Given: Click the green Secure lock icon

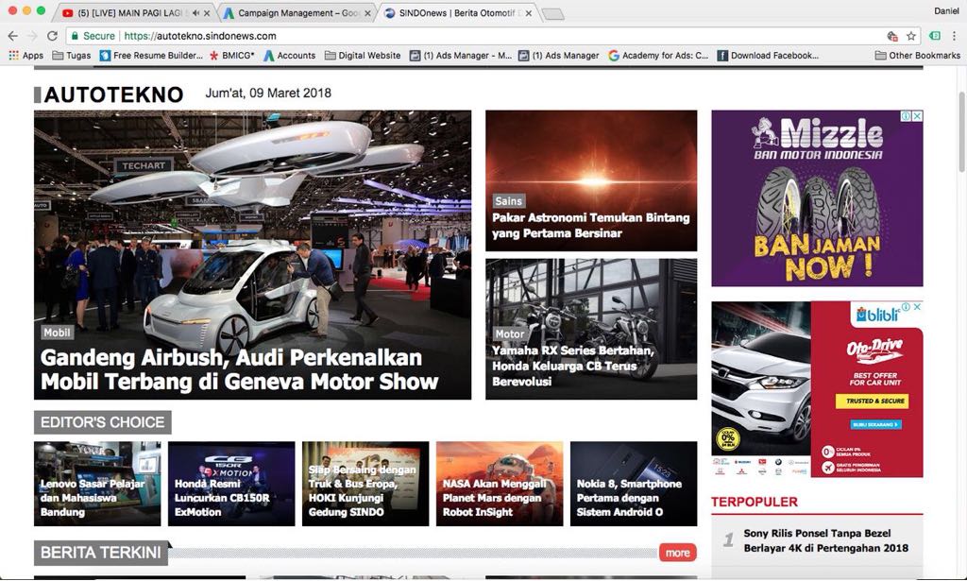Looking at the screenshot, I should coord(75,36).
